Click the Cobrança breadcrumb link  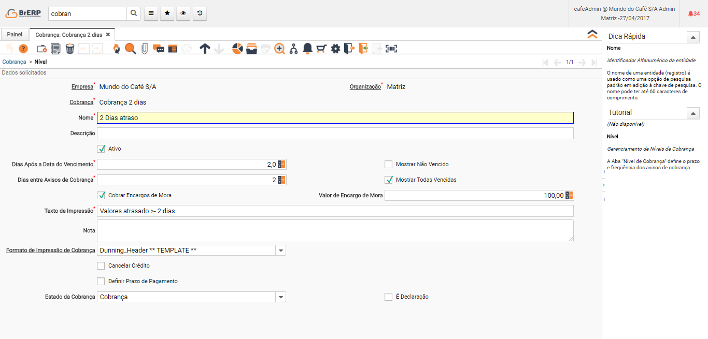(x=14, y=62)
